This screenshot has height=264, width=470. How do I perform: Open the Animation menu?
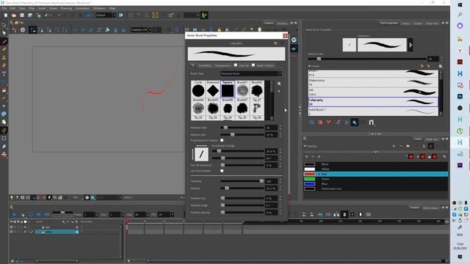coord(82,8)
